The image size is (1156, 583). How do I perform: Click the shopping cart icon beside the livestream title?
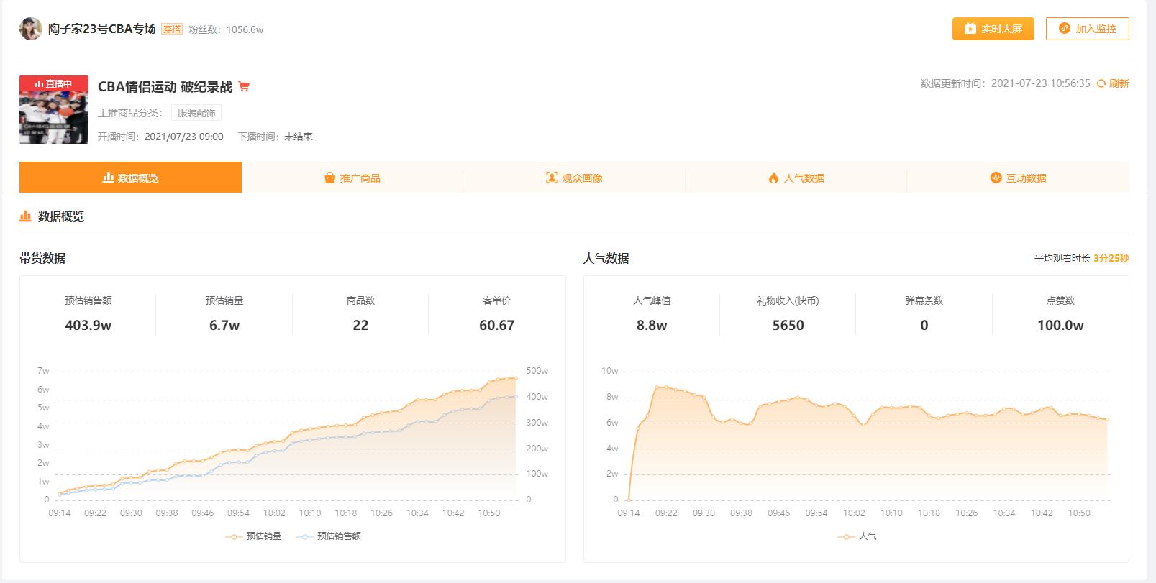(x=244, y=87)
